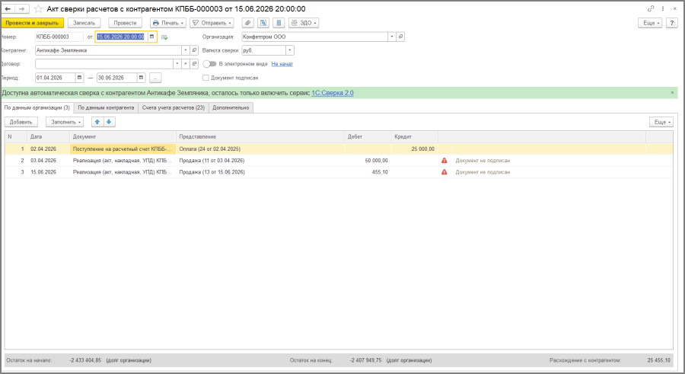Screen dimensions: 685x374
Task: Open the vertical dots menu at top right
Action: coord(663,8)
